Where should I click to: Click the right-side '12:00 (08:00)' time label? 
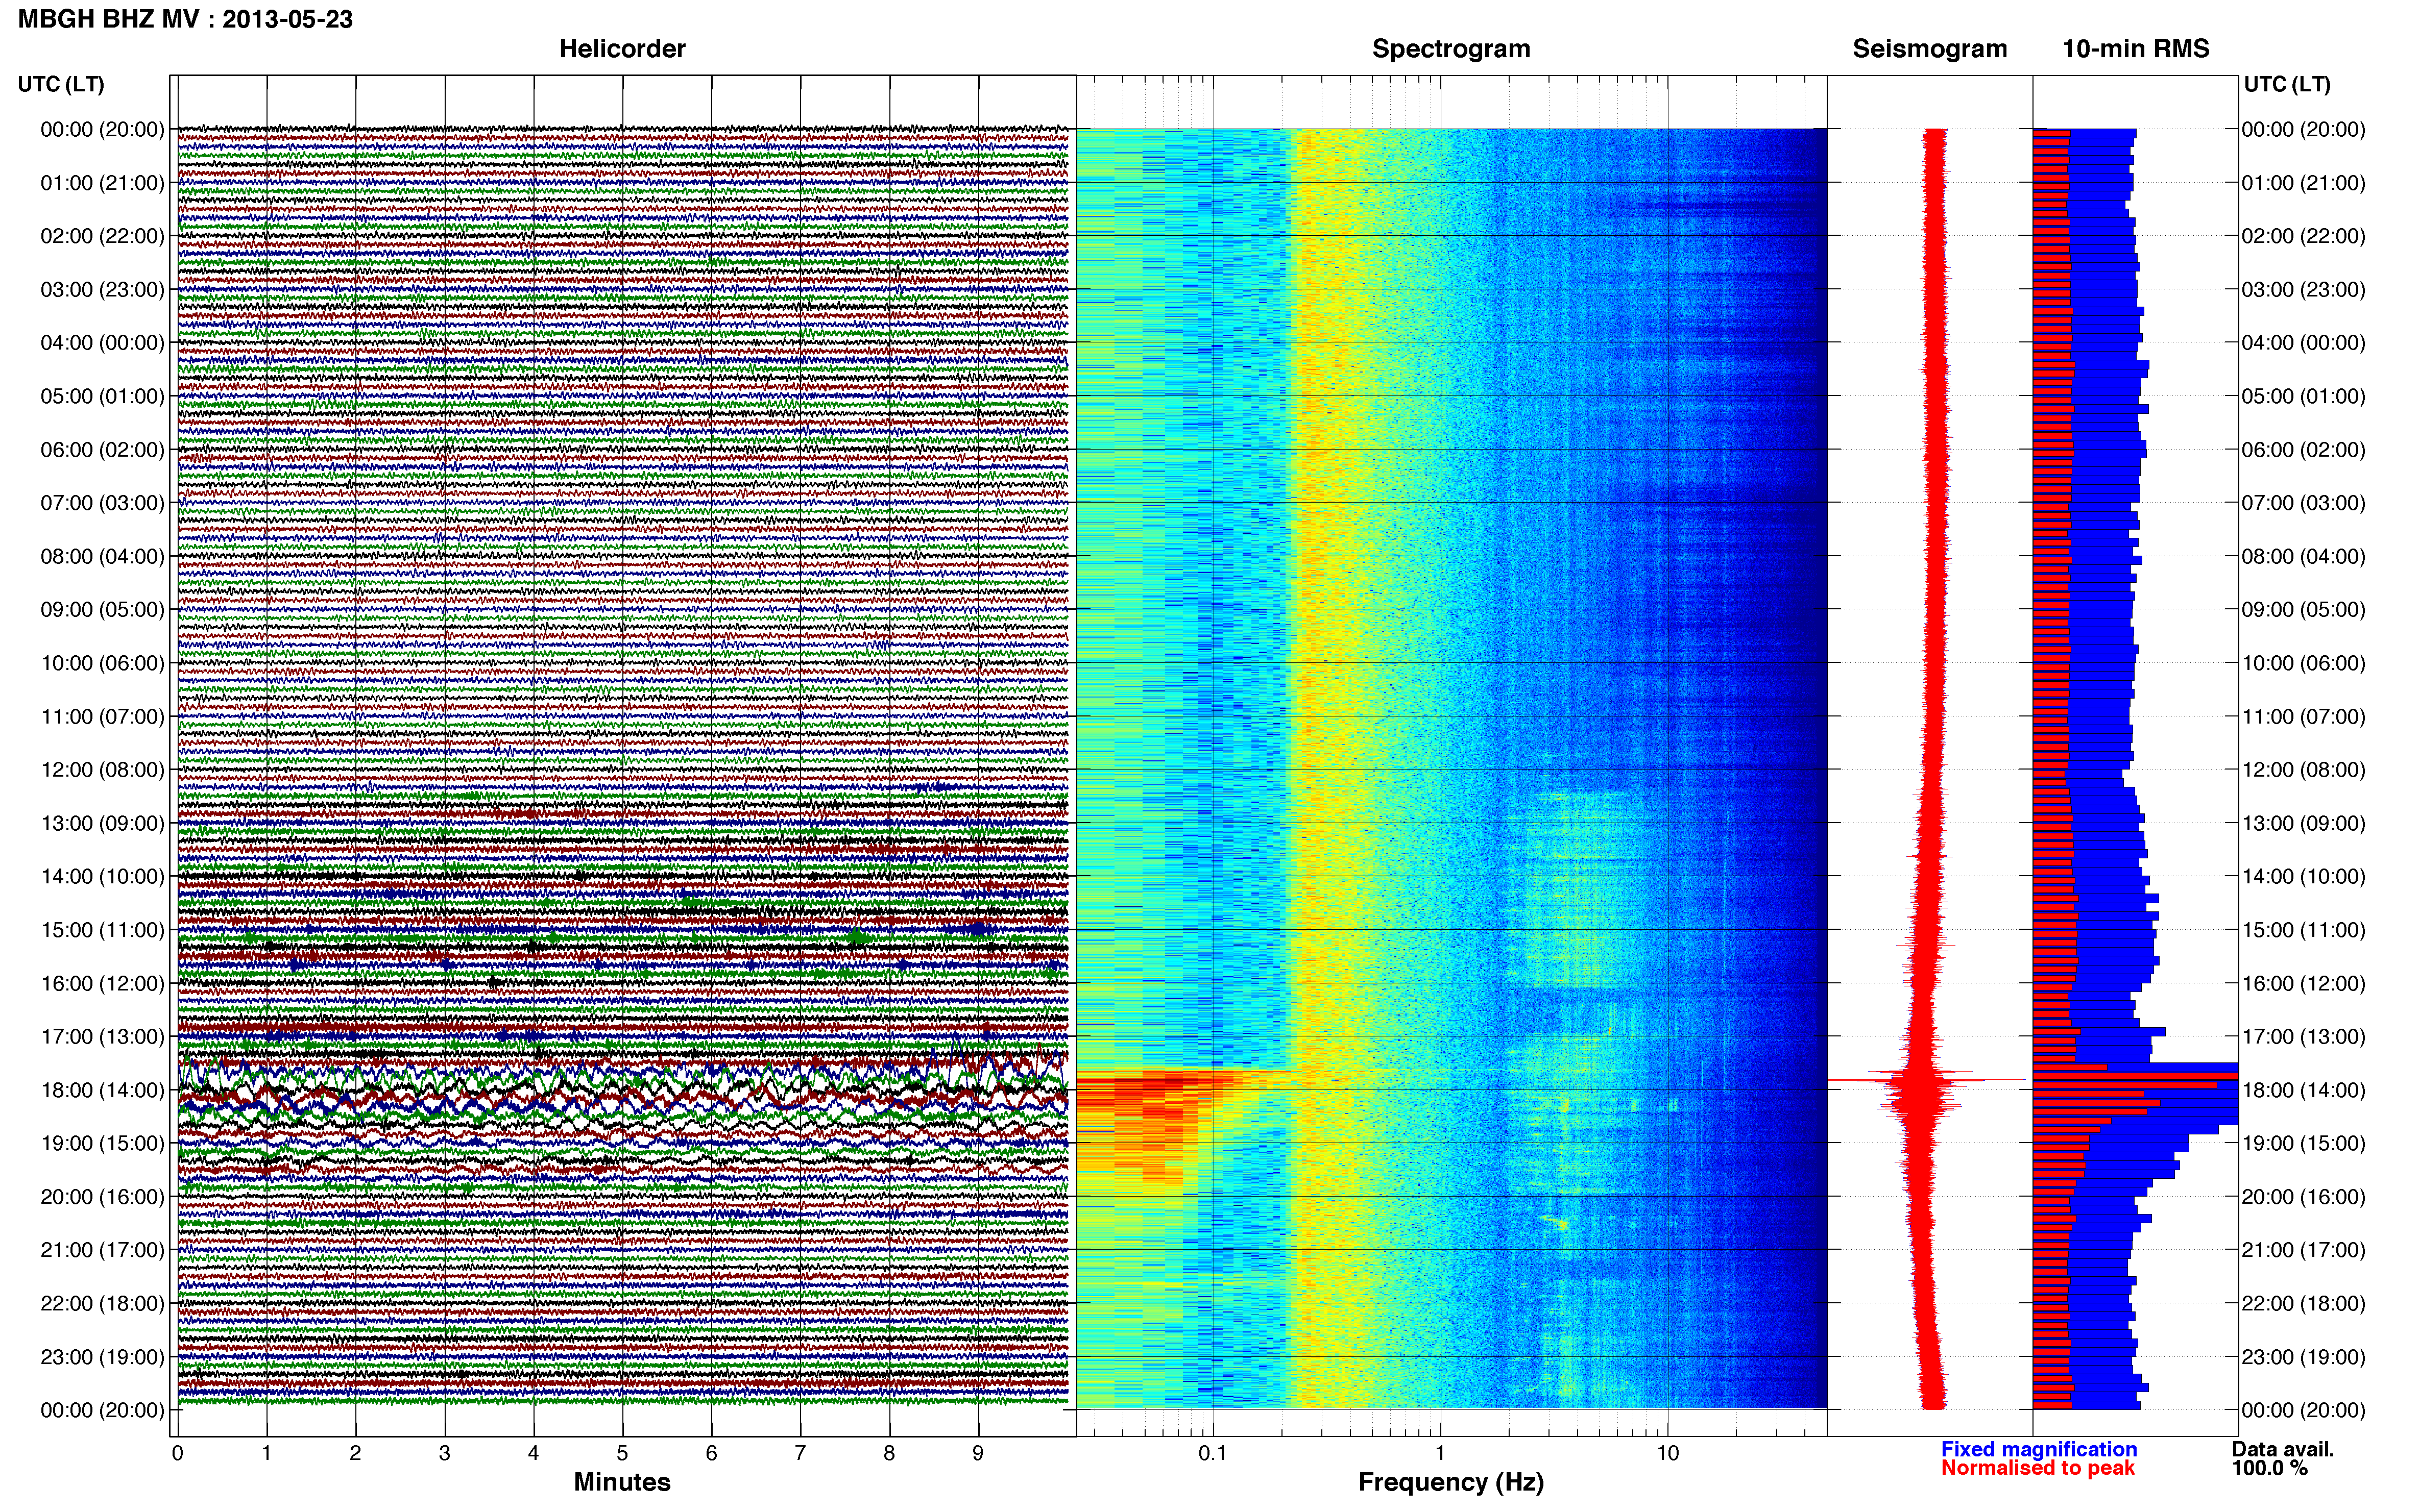[2303, 769]
